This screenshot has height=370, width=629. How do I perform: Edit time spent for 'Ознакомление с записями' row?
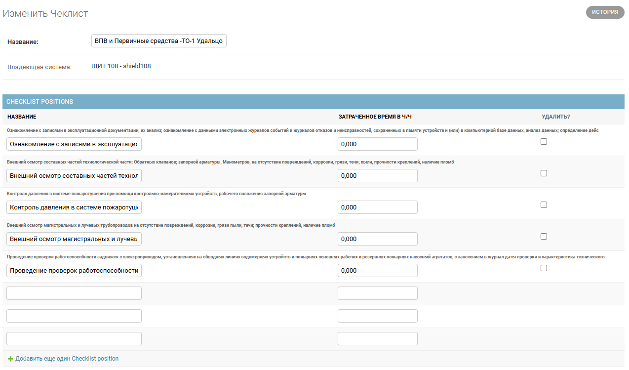click(377, 144)
